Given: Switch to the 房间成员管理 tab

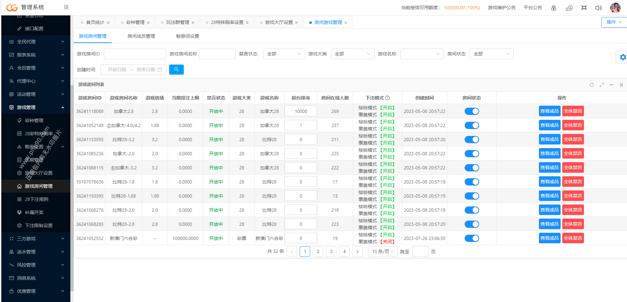Looking at the screenshot, I should (x=141, y=36).
